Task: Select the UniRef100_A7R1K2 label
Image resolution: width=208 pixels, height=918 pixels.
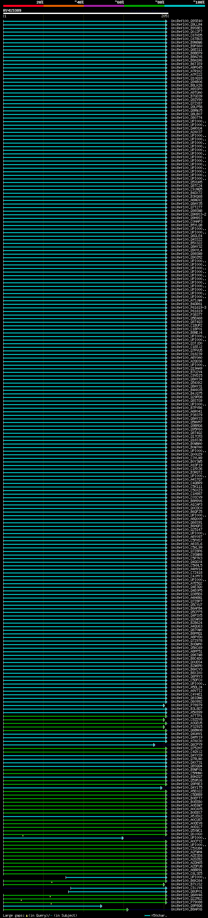Action: pyautogui.click(x=186, y=71)
